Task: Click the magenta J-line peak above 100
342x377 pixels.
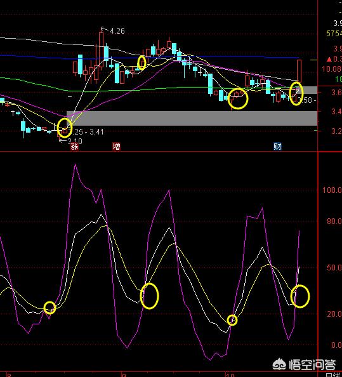Action: click(x=76, y=164)
